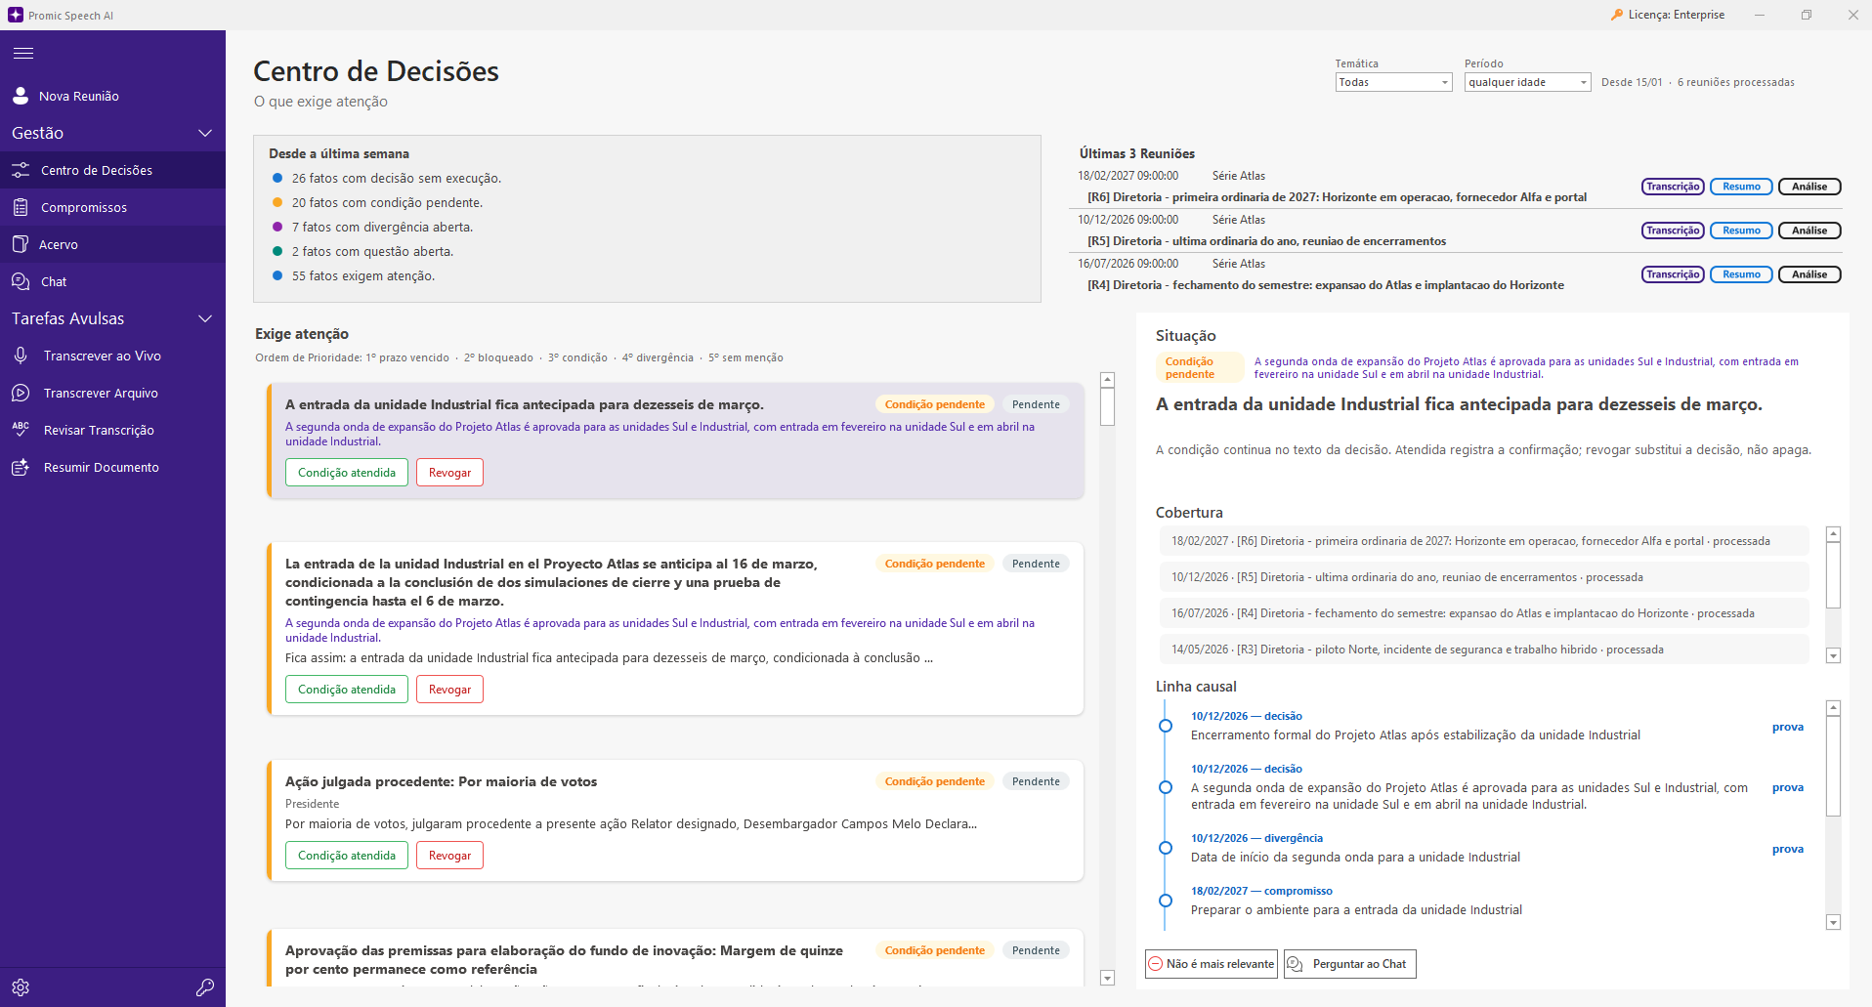Open the Revisar Transcrição ABC icon
Screen dimensions: 1872x1007
21,430
